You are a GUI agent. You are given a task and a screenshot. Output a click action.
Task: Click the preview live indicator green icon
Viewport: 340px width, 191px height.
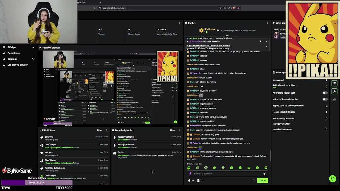[175, 122]
